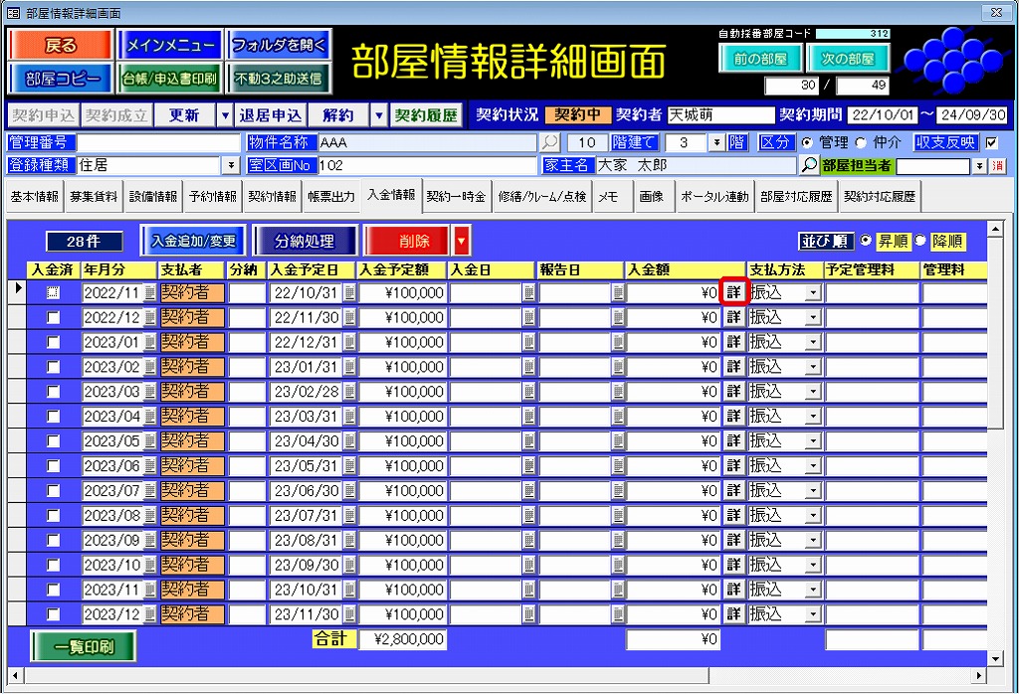The height and width of the screenshot is (694, 1019).
Task: Open the calendar for 入金予定日 22/12/31
Action: pos(348,342)
